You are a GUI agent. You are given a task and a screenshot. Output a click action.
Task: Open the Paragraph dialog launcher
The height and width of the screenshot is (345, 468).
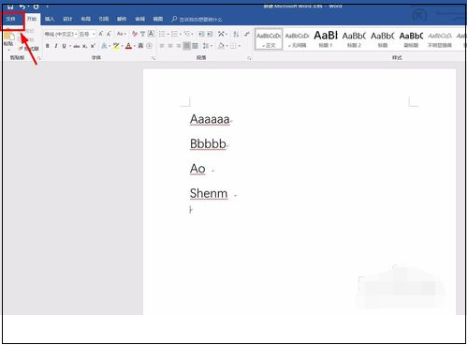[249, 58]
